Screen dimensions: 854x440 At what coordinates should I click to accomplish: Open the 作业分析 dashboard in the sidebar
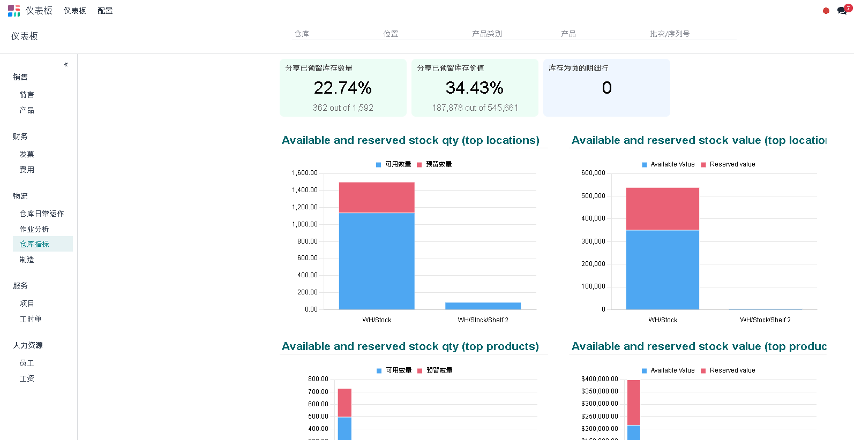click(x=34, y=229)
